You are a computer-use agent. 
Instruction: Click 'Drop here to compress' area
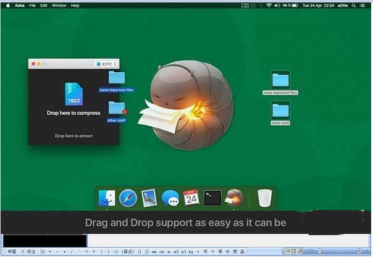(x=73, y=113)
